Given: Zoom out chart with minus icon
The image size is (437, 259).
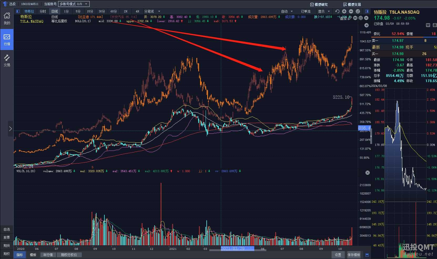Looking at the screenshot, I should pos(351,11).
